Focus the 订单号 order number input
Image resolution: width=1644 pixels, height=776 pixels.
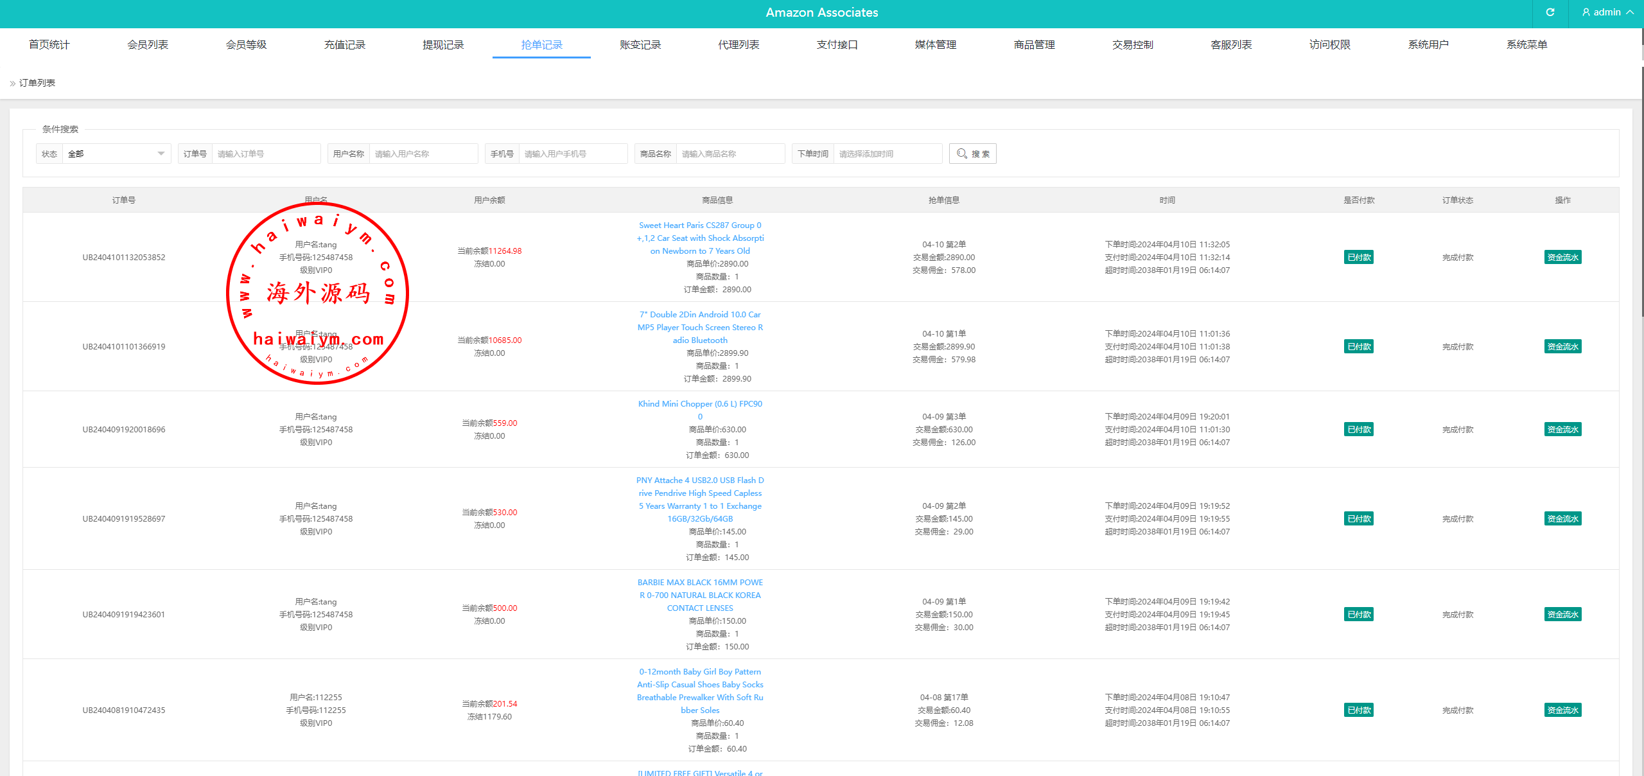265,154
